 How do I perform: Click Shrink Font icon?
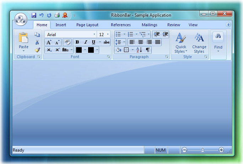[x=57, y=42]
